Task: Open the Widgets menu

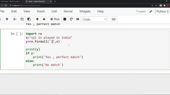Action: [x=85, y=11]
